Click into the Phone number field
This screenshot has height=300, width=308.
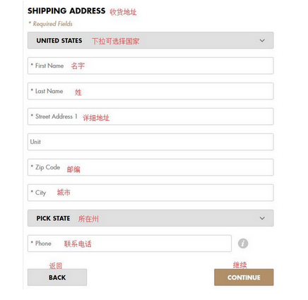[129, 244]
